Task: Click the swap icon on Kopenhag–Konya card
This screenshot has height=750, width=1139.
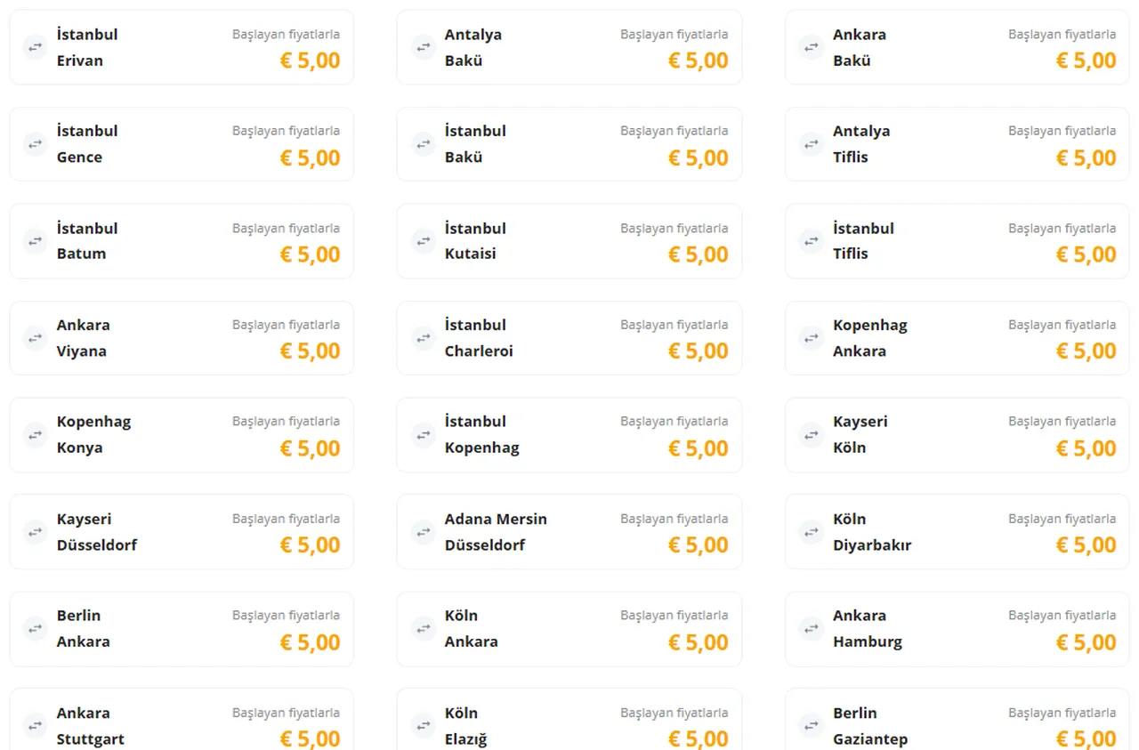Action: point(35,435)
